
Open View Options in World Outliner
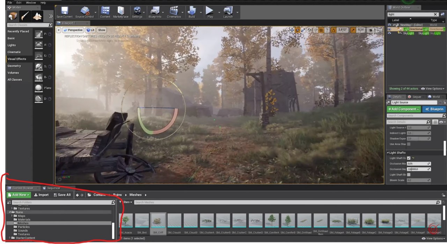tap(433, 89)
